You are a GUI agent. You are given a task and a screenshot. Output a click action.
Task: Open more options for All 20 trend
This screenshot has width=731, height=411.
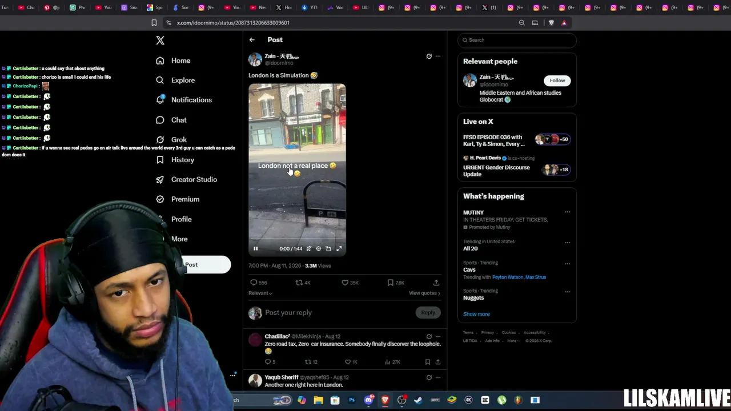pyautogui.click(x=567, y=242)
